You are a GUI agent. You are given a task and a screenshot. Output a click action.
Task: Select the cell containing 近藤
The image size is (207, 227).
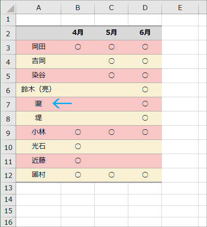coord(39,161)
